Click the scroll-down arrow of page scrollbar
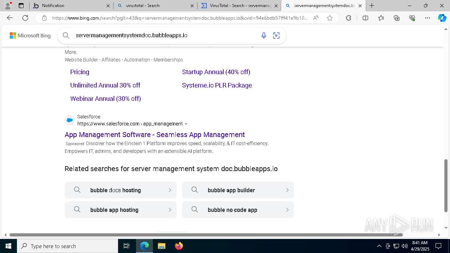450x253 pixels. pos(446,229)
